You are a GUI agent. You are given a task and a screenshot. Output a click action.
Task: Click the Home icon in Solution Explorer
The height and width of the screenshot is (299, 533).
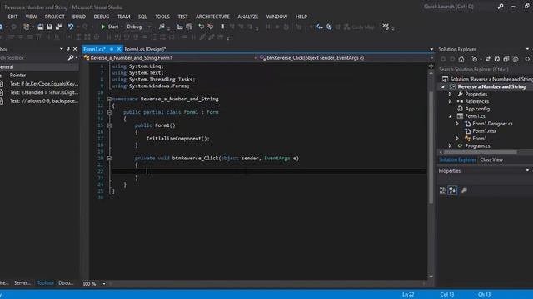(461, 59)
